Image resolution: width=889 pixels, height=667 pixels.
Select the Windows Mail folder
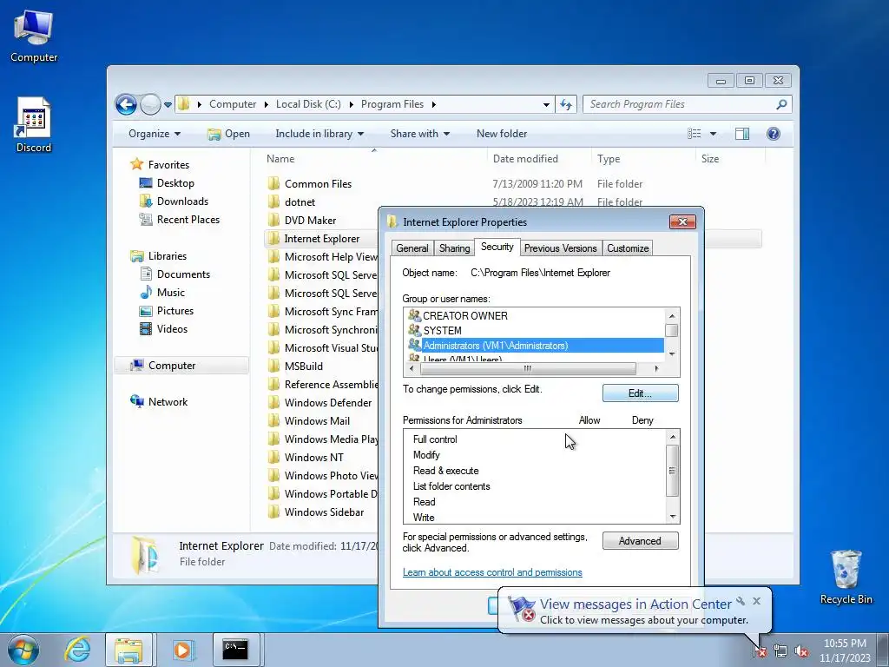(x=317, y=421)
